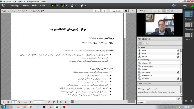Open the Pods menu
The width and height of the screenshot is (194, 109).
(x=34, y=6)
